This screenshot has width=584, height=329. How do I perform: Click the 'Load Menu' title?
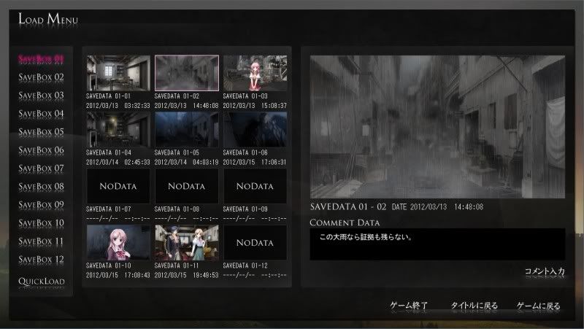tap(48, 19)
